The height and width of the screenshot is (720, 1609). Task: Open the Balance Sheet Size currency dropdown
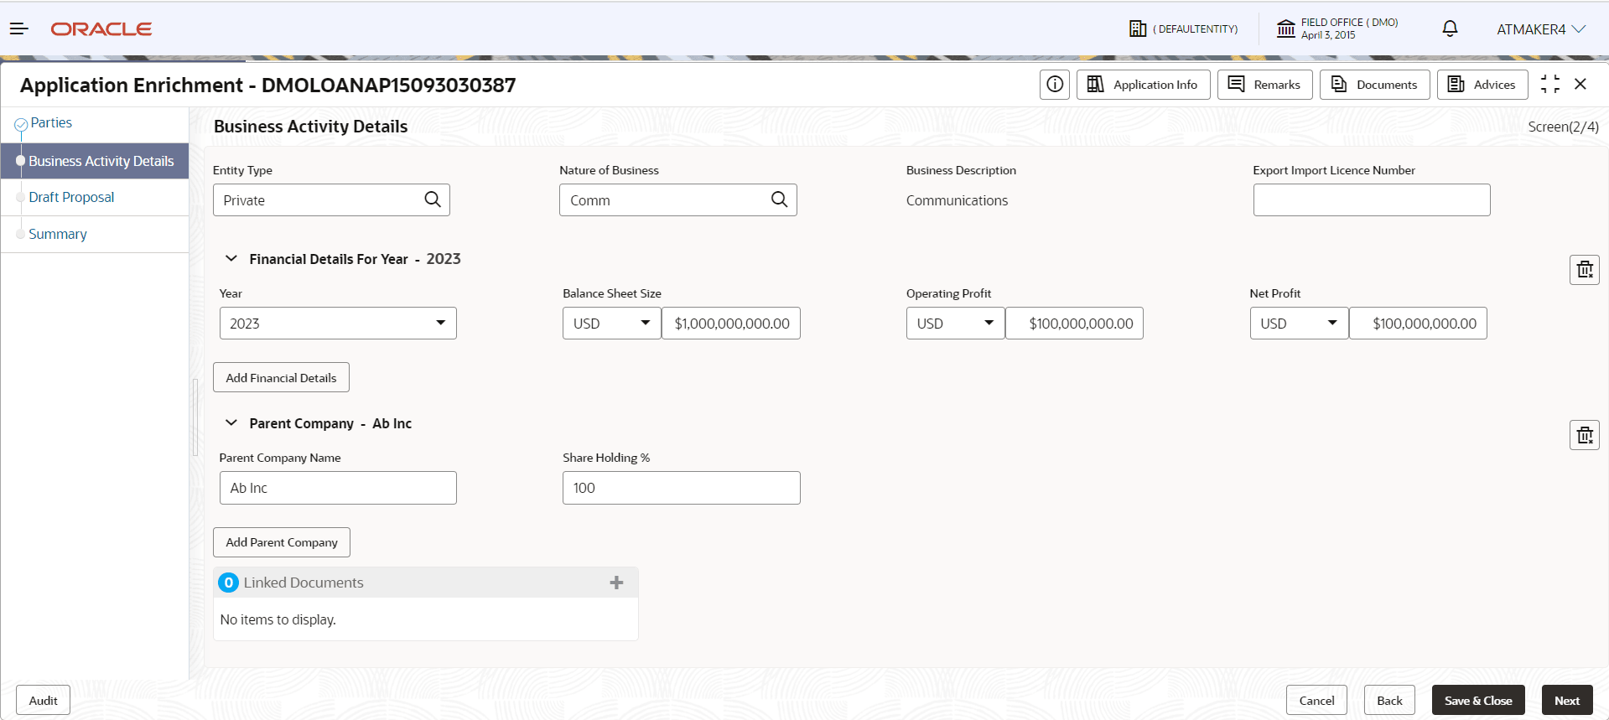[x=612, y=324]
